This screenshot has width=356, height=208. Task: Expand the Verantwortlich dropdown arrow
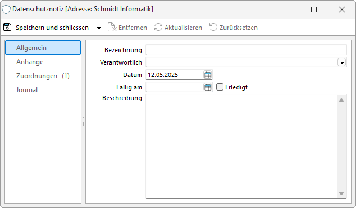[x=342, y=62]
